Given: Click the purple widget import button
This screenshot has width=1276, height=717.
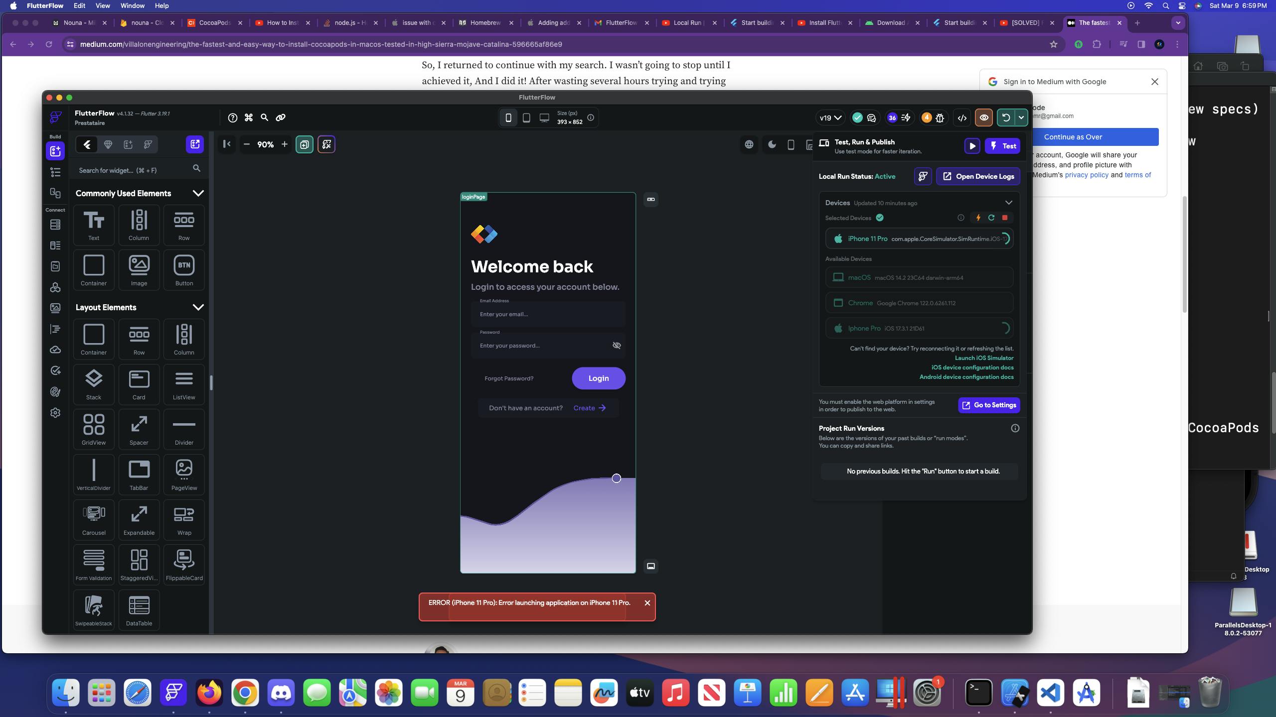Looking at the screenshot, I should (195, 144).
